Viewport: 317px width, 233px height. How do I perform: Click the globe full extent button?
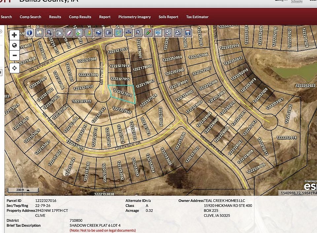(x=15, y=45)
